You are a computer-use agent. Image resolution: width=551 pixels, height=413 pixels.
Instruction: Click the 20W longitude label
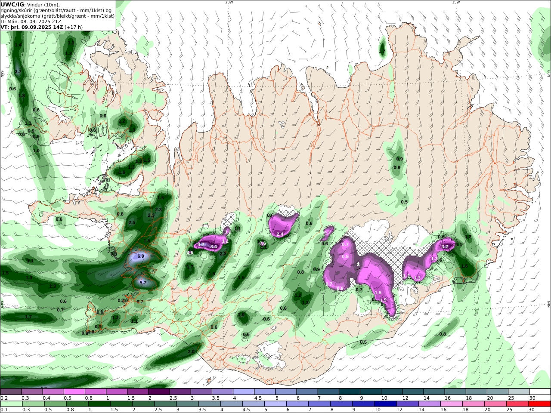pyautogui.click(x=229, y=2)
